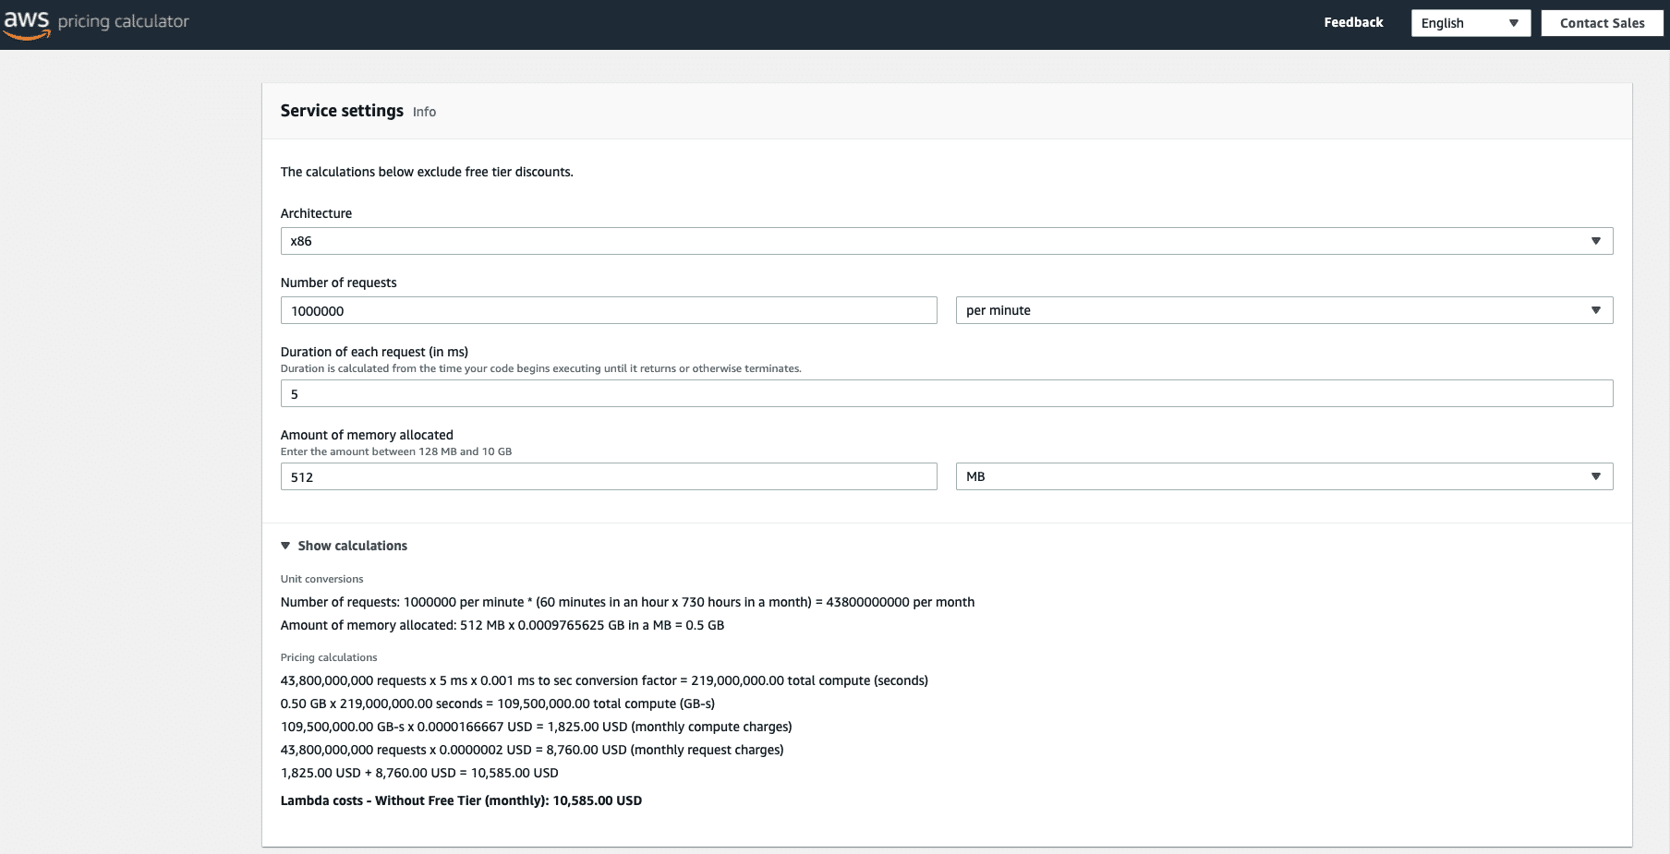Image resolution: width=1670 pixels, height=854 pixels.
Task: Focus the Number of requests field
Action: [x=609, y=310]
